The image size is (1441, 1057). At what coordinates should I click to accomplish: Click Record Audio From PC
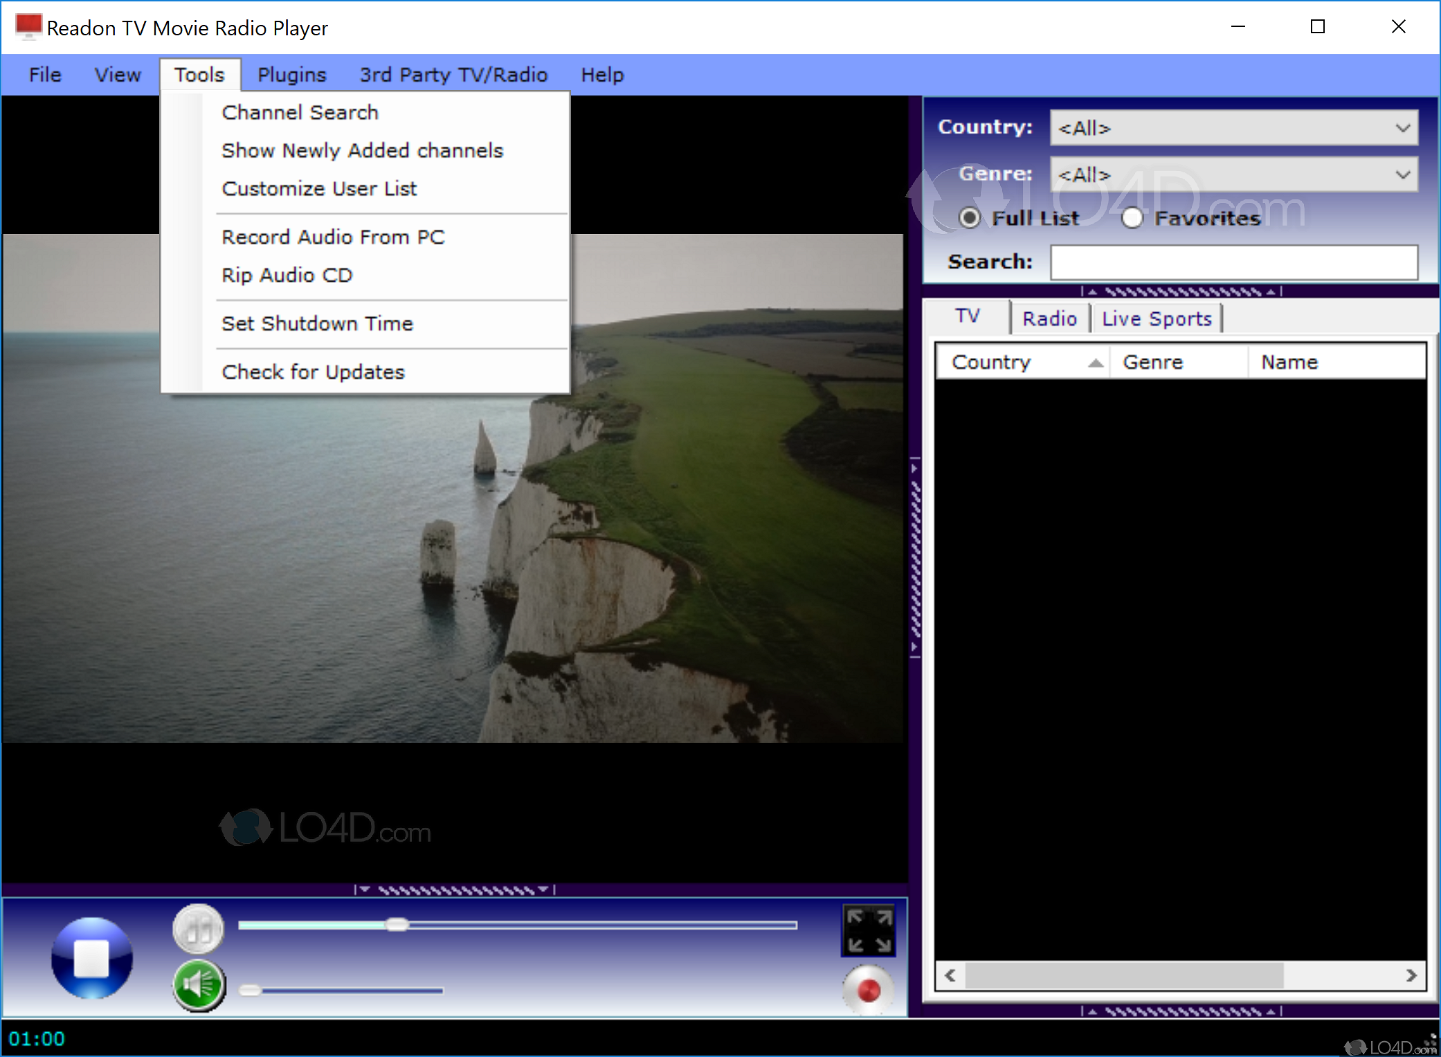[333, 237]
